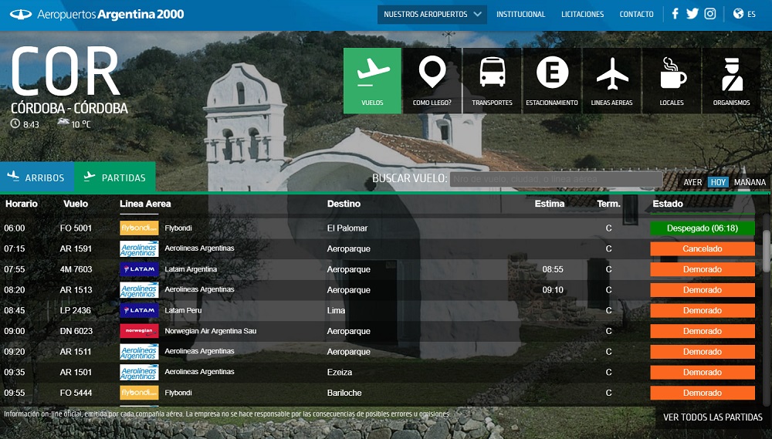772x439 pixels.
Task: Click the estimated time 09:10
Action: [x=553, y=290]
